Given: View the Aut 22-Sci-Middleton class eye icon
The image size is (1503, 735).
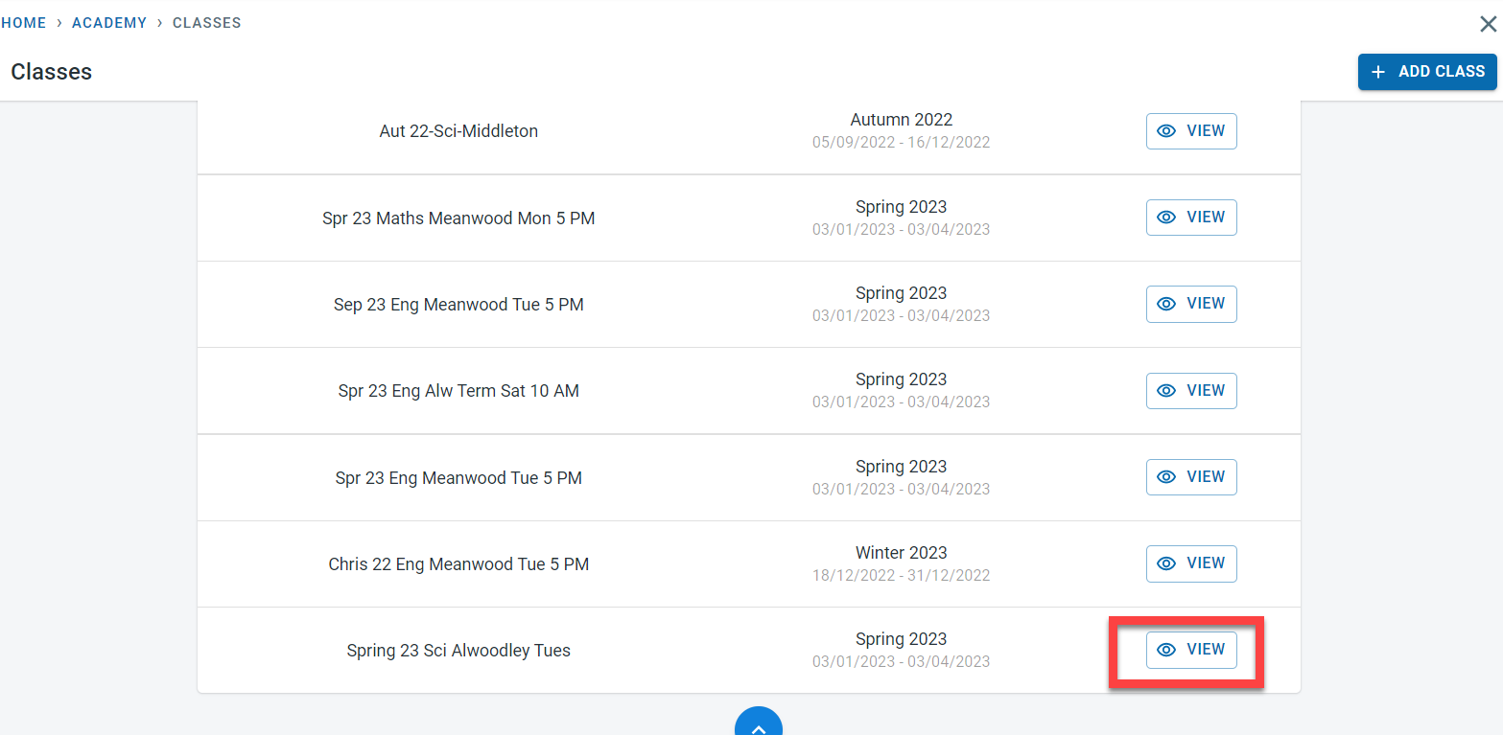Looking at the screenshot, I should tap(1166, 131).
